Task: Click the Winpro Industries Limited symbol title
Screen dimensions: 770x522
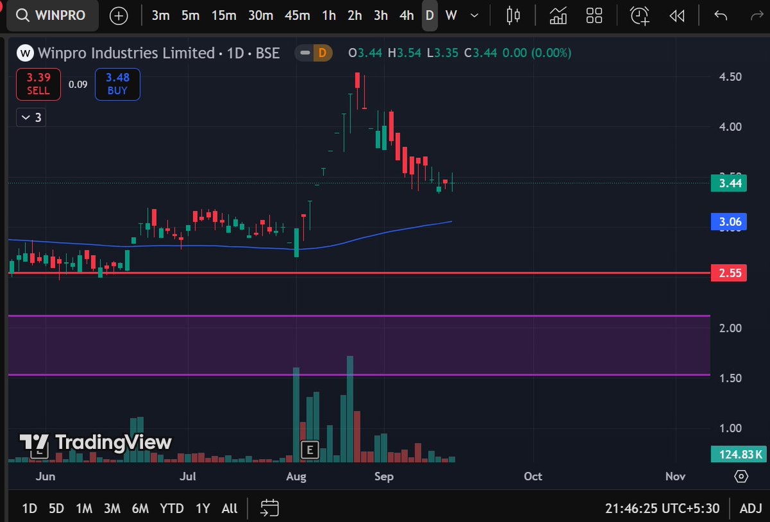Action: coord(126,53)
